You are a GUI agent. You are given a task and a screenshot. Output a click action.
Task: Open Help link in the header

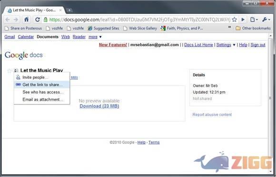(243, 45)
